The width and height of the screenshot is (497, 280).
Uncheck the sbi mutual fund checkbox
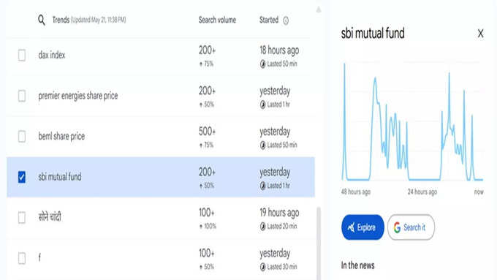click(x=22, y=177)
